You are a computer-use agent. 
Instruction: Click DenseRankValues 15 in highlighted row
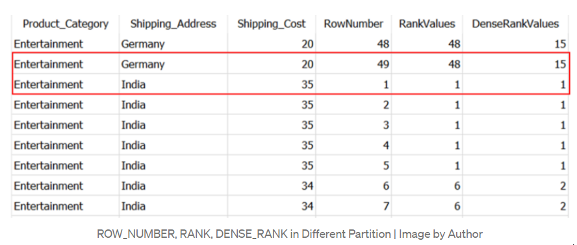point(515,64)
